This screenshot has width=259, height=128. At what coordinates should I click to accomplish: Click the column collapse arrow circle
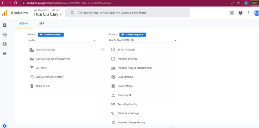103,50
